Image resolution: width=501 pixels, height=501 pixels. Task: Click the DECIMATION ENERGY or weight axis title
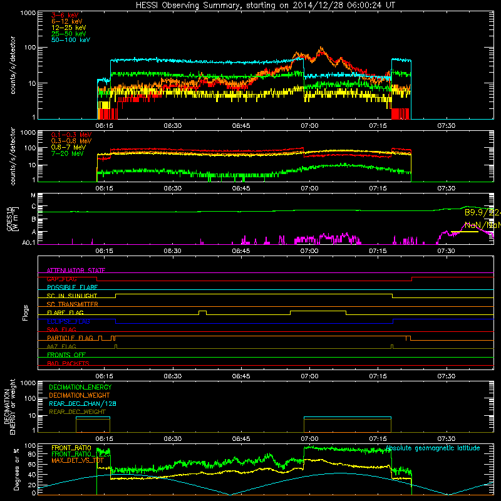[9, 406]
